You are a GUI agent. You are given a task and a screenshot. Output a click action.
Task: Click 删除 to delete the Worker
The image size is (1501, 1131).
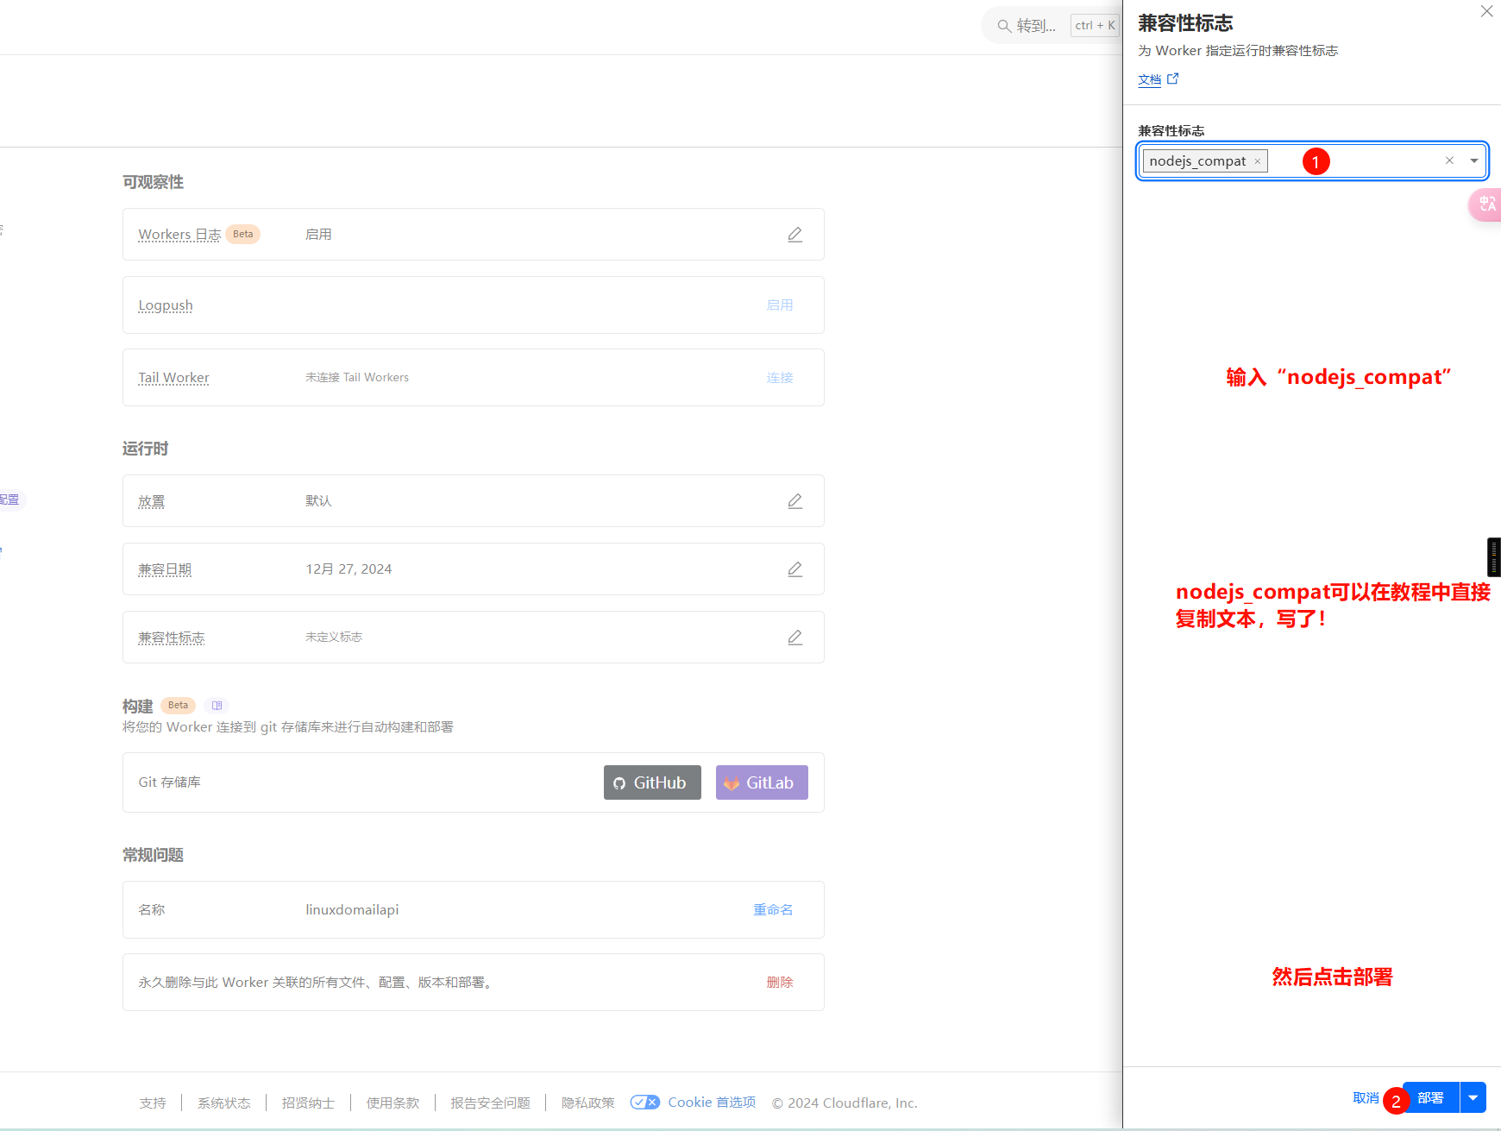[x=780, y=983]
